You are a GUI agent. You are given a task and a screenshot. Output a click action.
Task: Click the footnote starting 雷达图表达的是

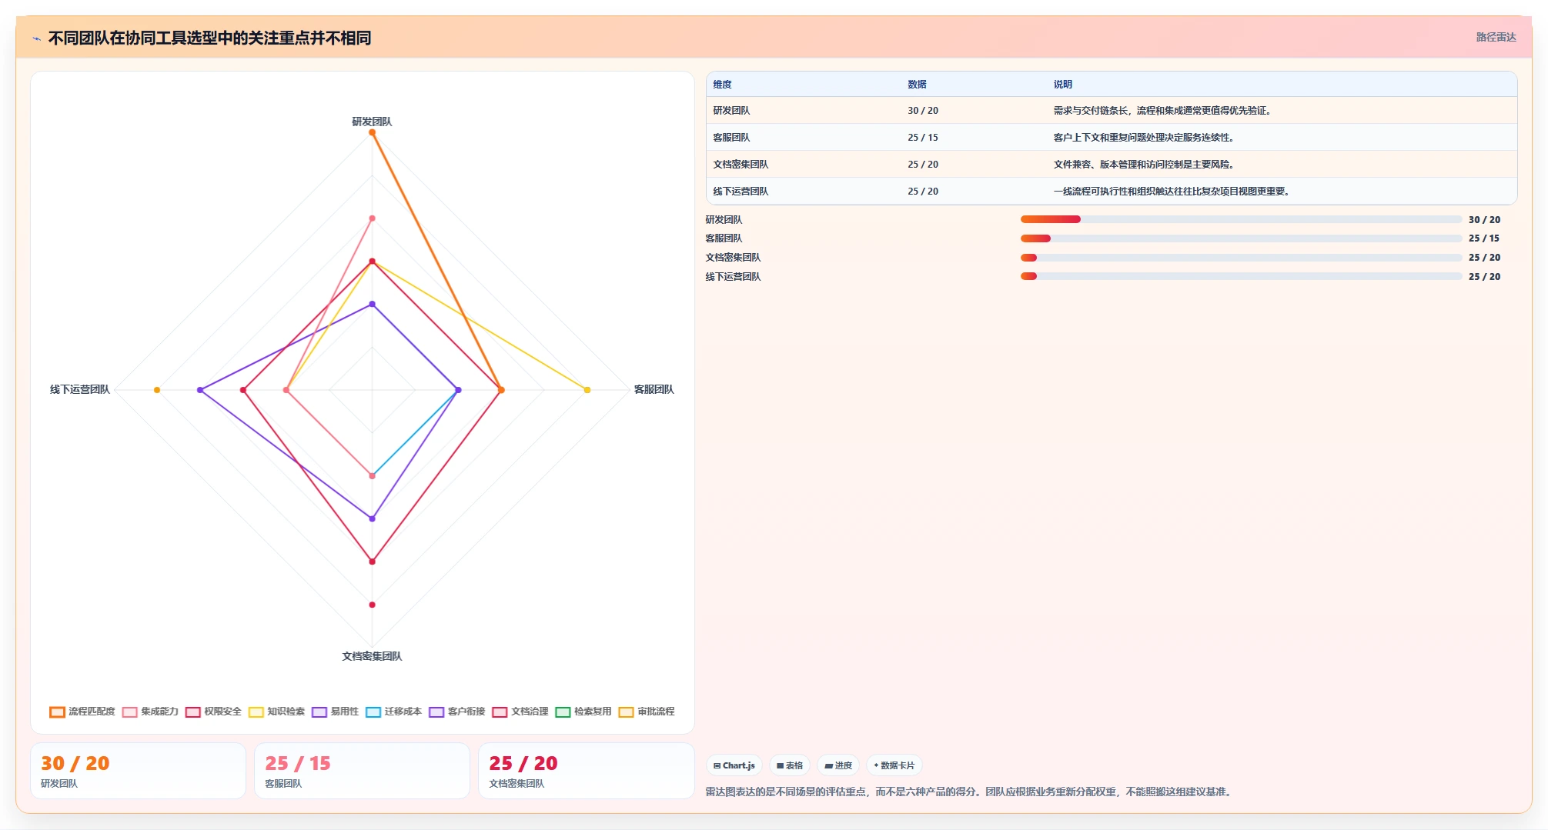971,792
